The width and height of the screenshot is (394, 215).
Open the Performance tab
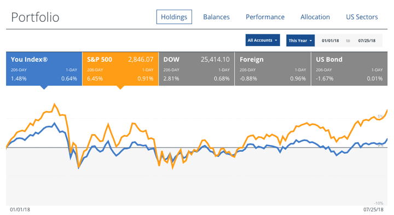(x=265, y=17)
